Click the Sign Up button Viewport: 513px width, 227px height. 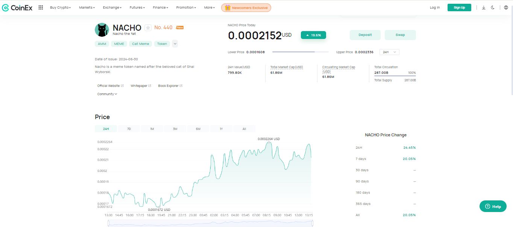[x=459, y=7]
